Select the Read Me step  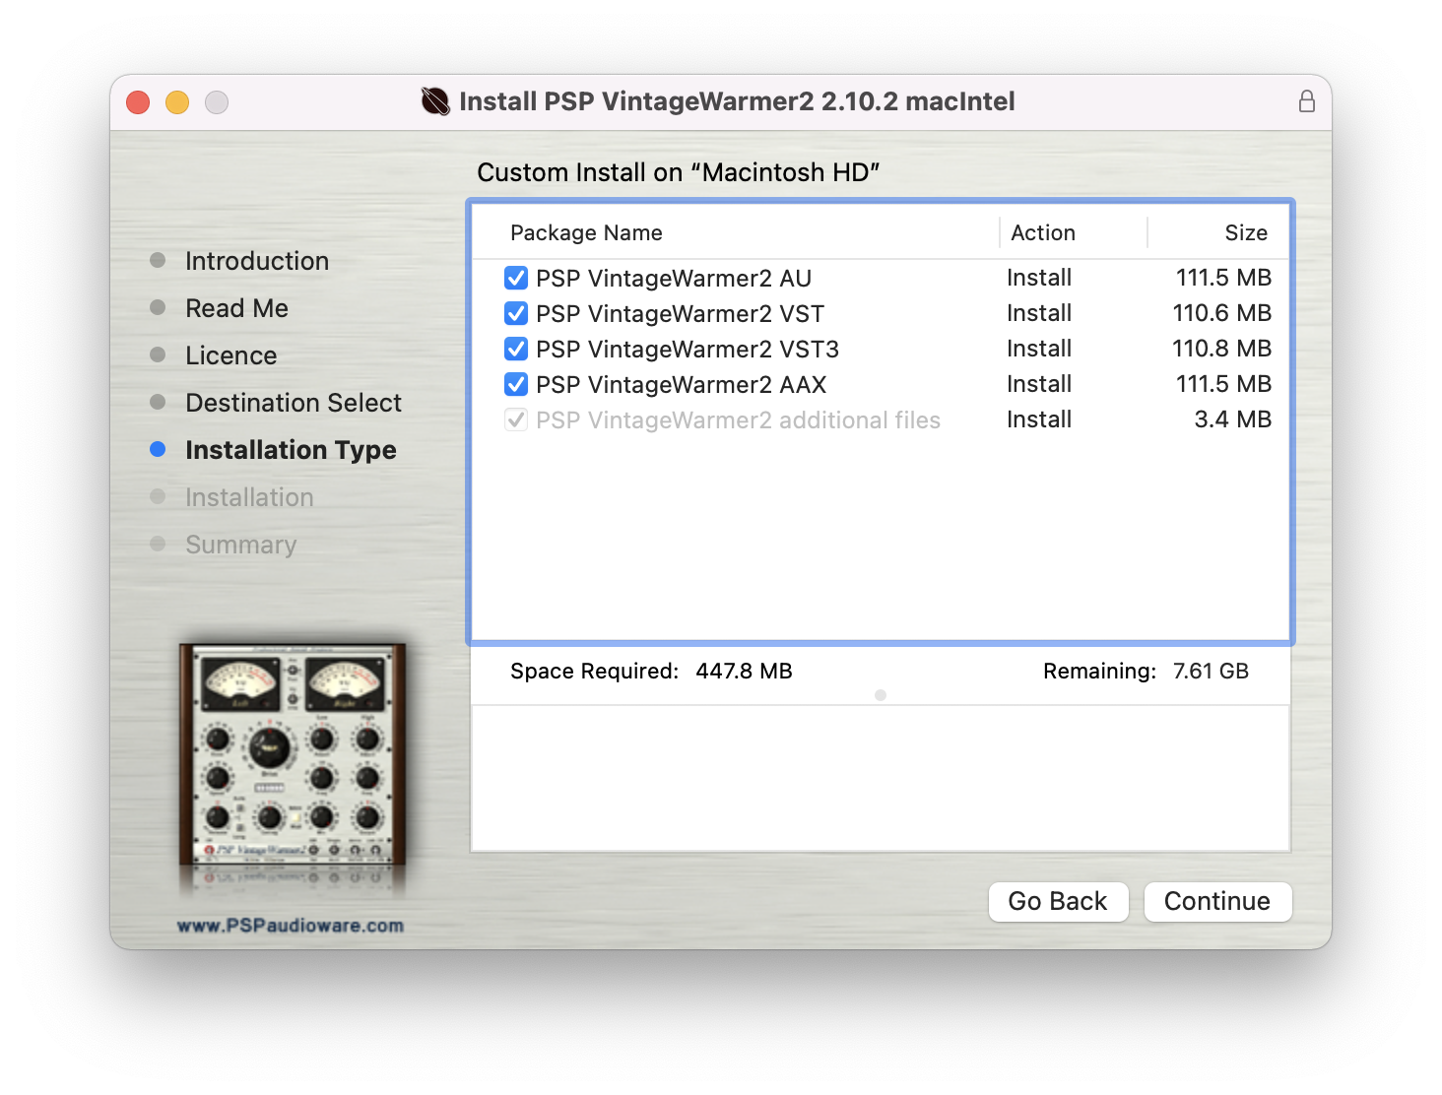pos(236,308)
